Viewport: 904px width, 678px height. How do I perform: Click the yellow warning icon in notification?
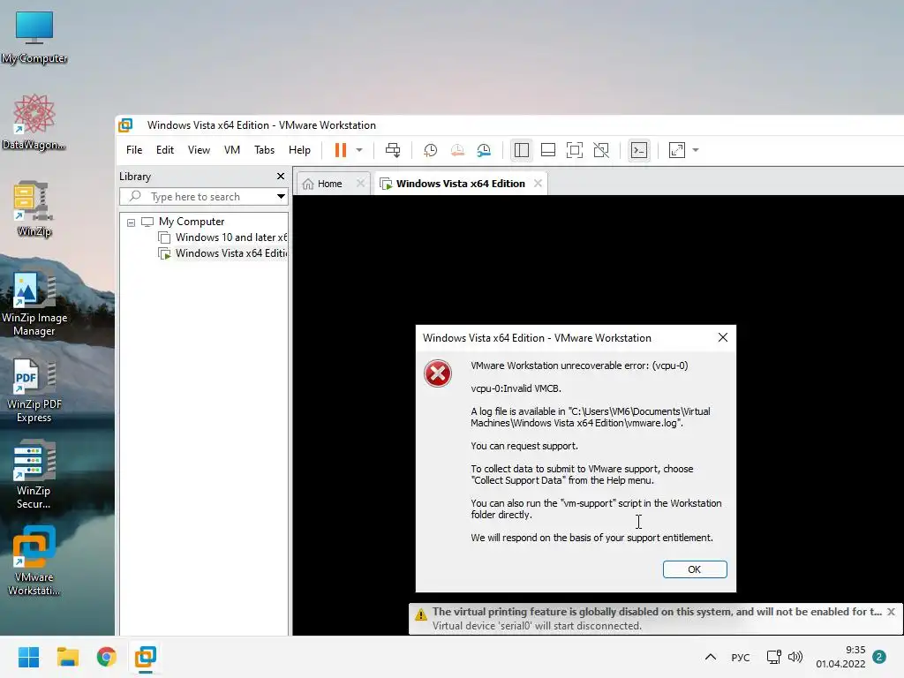pos(421,614)
